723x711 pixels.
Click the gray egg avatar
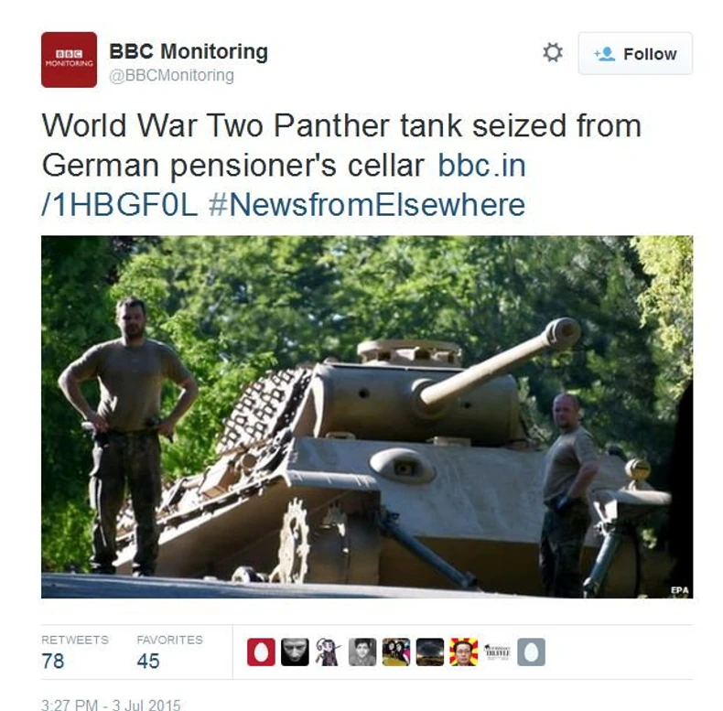pyautogui.click(x=531, y=652)
